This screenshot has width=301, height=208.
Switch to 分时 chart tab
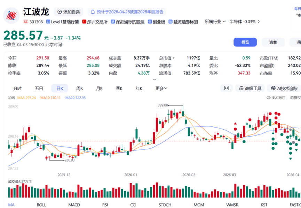tap(17, 88)
